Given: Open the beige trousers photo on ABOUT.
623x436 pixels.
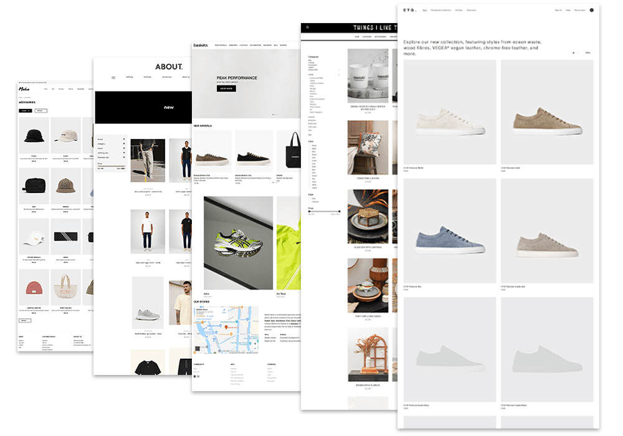Looking at the screenshot, I should (148, 161).
